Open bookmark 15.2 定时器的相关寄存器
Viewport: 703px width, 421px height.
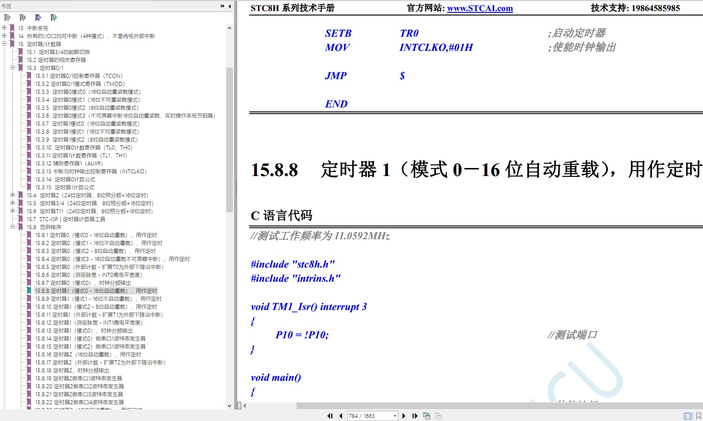point(56,60)
